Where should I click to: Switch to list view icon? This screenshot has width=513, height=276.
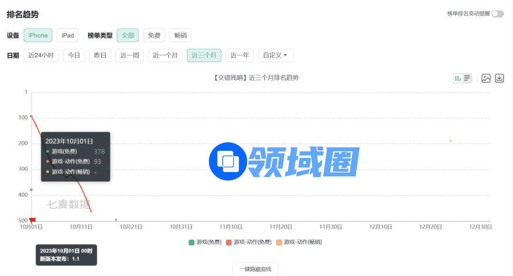(x=467, y=78)
